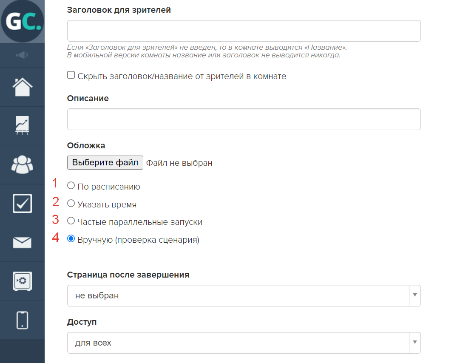Screen dimensions: 460x363
Task: Click the arrow on the 'не выбран' dropdown
Action: [x=415, y=295]
